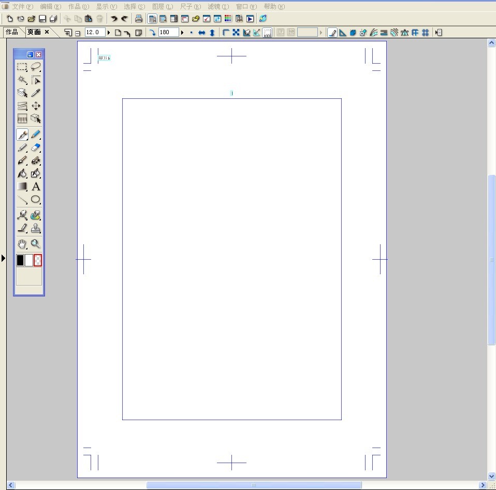496x490 pixels.
Task: Click the paste clipboard icon
Action: 89,19
